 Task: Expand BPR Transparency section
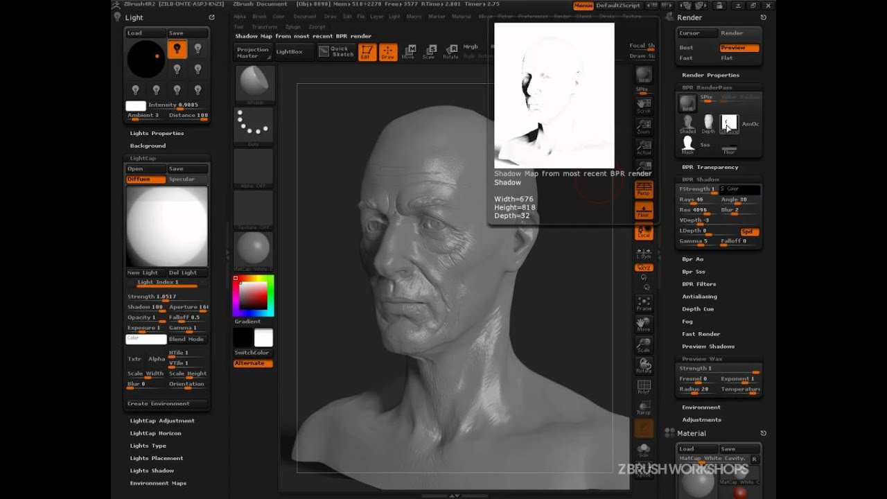[710, 167]
